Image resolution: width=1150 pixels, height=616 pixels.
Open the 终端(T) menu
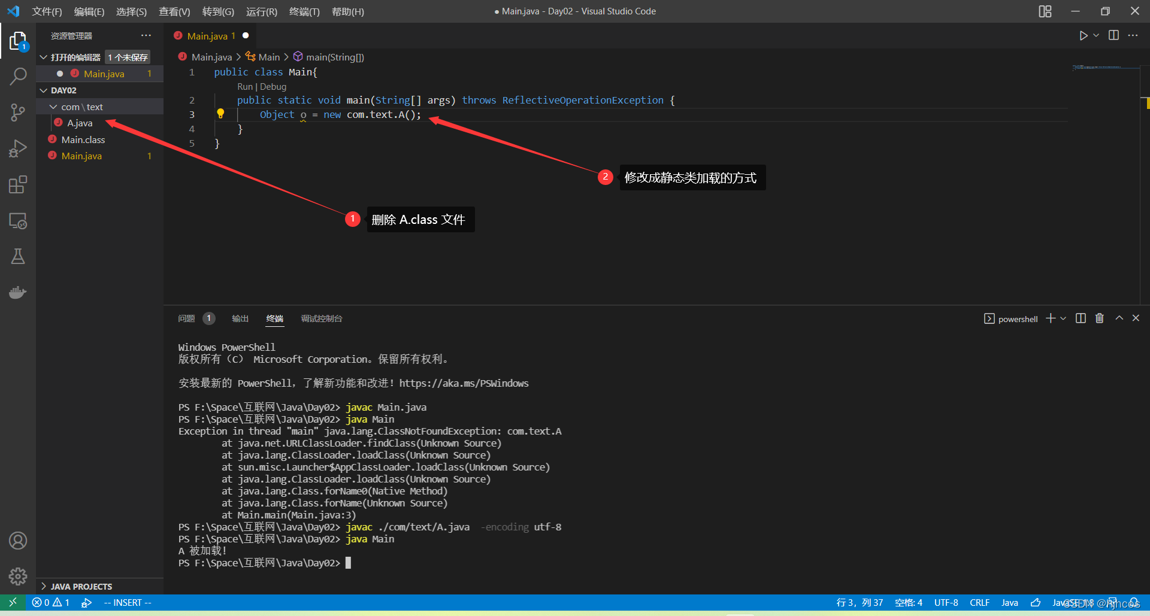(x=304, y=11)
